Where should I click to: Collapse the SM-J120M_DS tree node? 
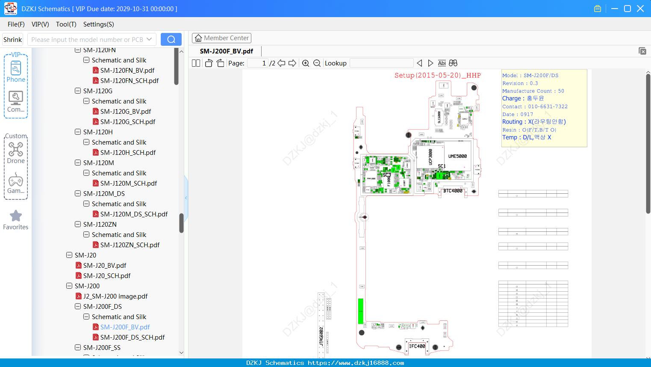pyautogui.click(x=78, y=193)
